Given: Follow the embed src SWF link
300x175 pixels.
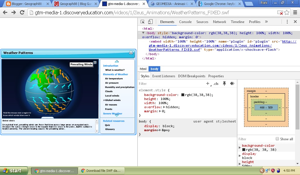Looking at the screenshot, I should point(210,45).
